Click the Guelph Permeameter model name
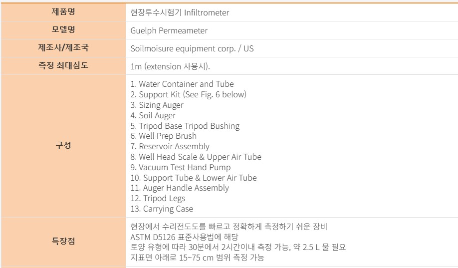Viewport: 458px width, 268px height. click(169, 30)
